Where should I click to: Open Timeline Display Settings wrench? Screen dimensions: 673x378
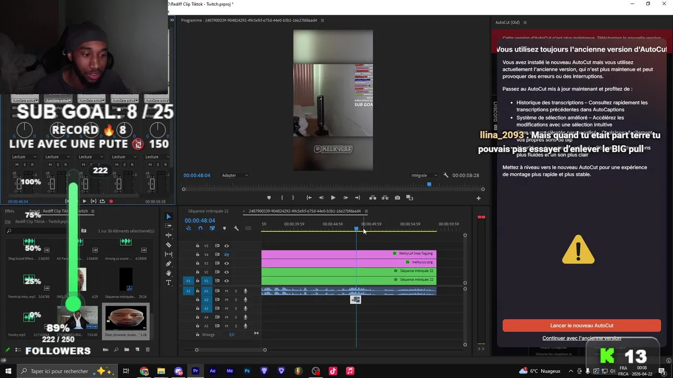click(236, 228)
